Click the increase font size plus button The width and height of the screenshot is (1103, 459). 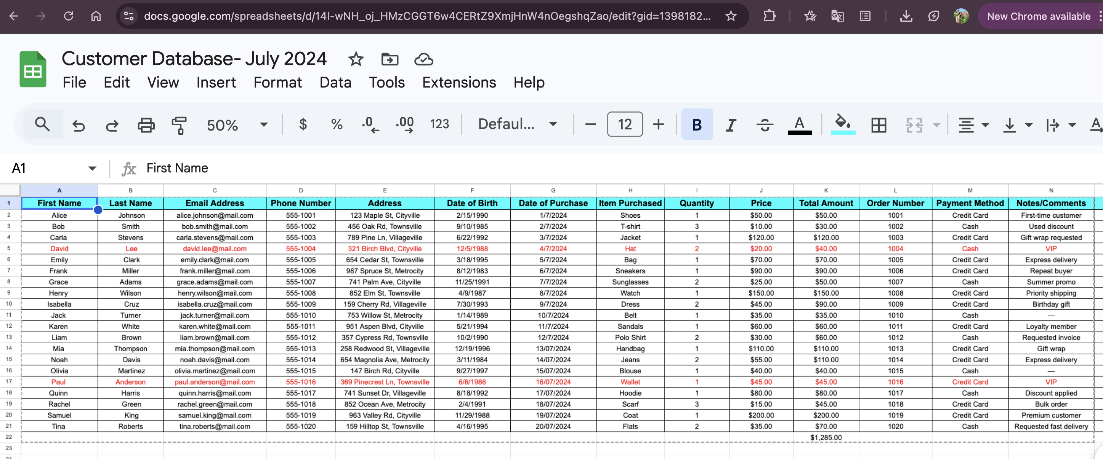[x=658, y=124]
